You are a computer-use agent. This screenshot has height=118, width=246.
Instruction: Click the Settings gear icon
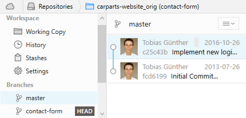[x=18, y=71]
